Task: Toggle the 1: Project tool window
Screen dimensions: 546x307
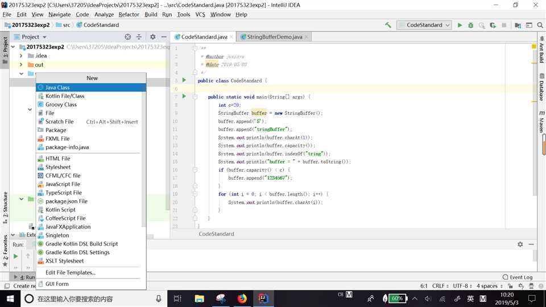Action: pyautogui.click(x=5, y=50)
